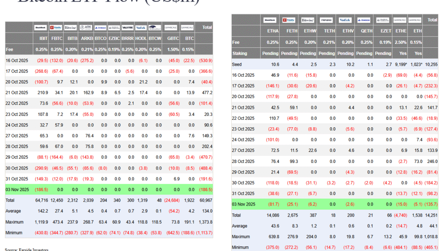
Task: Select the highlighted 03 Nov 2025 row in the IBIT table
Action: pos(17,189)
